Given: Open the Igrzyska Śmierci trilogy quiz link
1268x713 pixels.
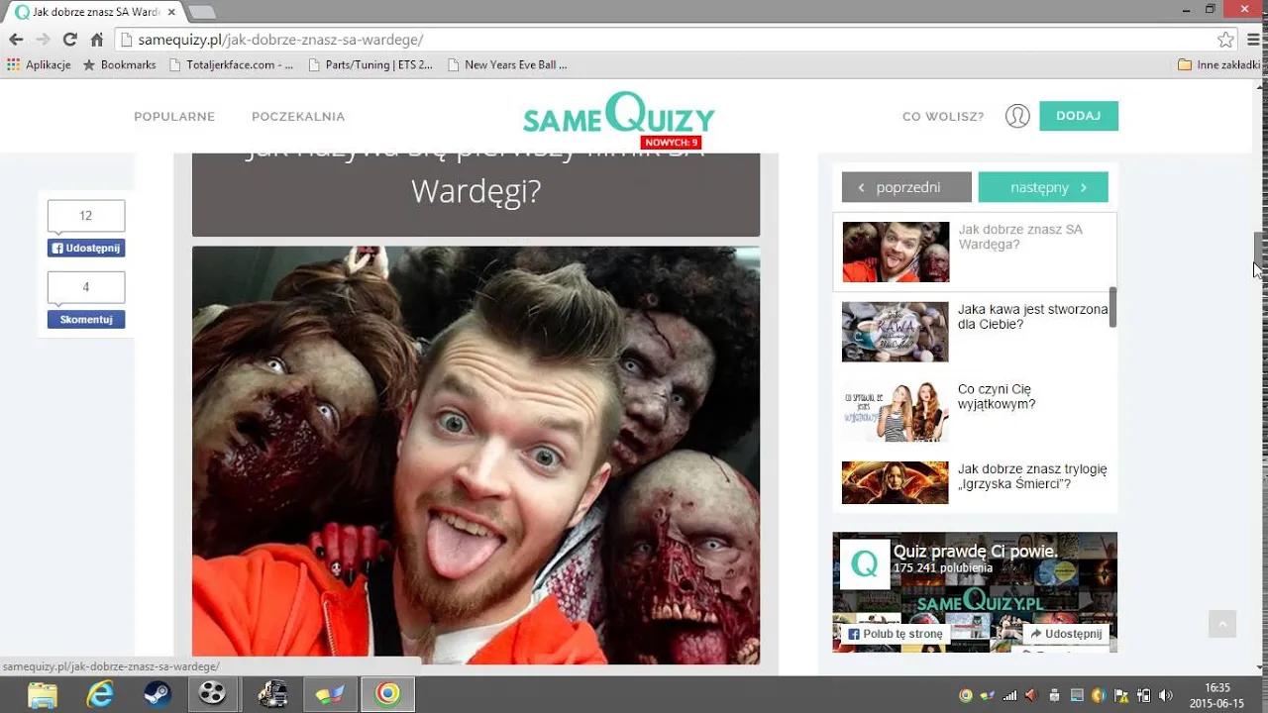Looking at the screenshot, I should [1032, 476].
